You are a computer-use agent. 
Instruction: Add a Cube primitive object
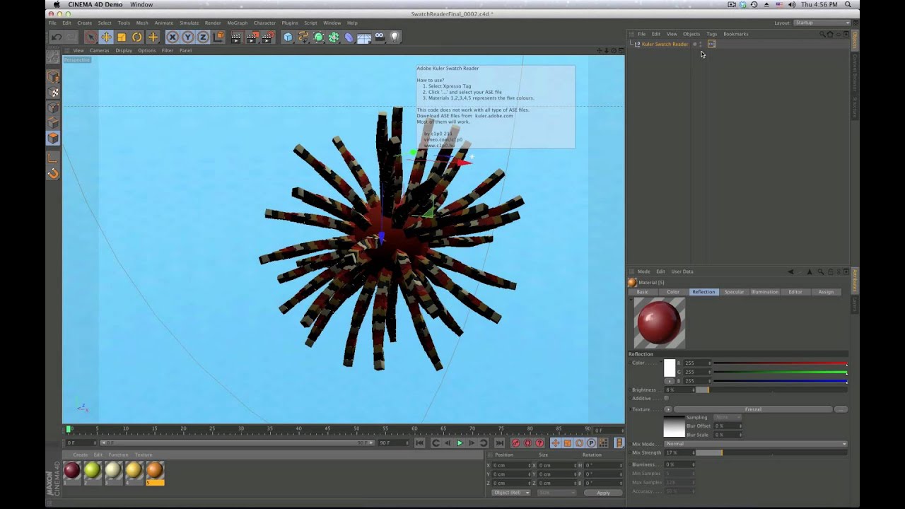point(288,37)
